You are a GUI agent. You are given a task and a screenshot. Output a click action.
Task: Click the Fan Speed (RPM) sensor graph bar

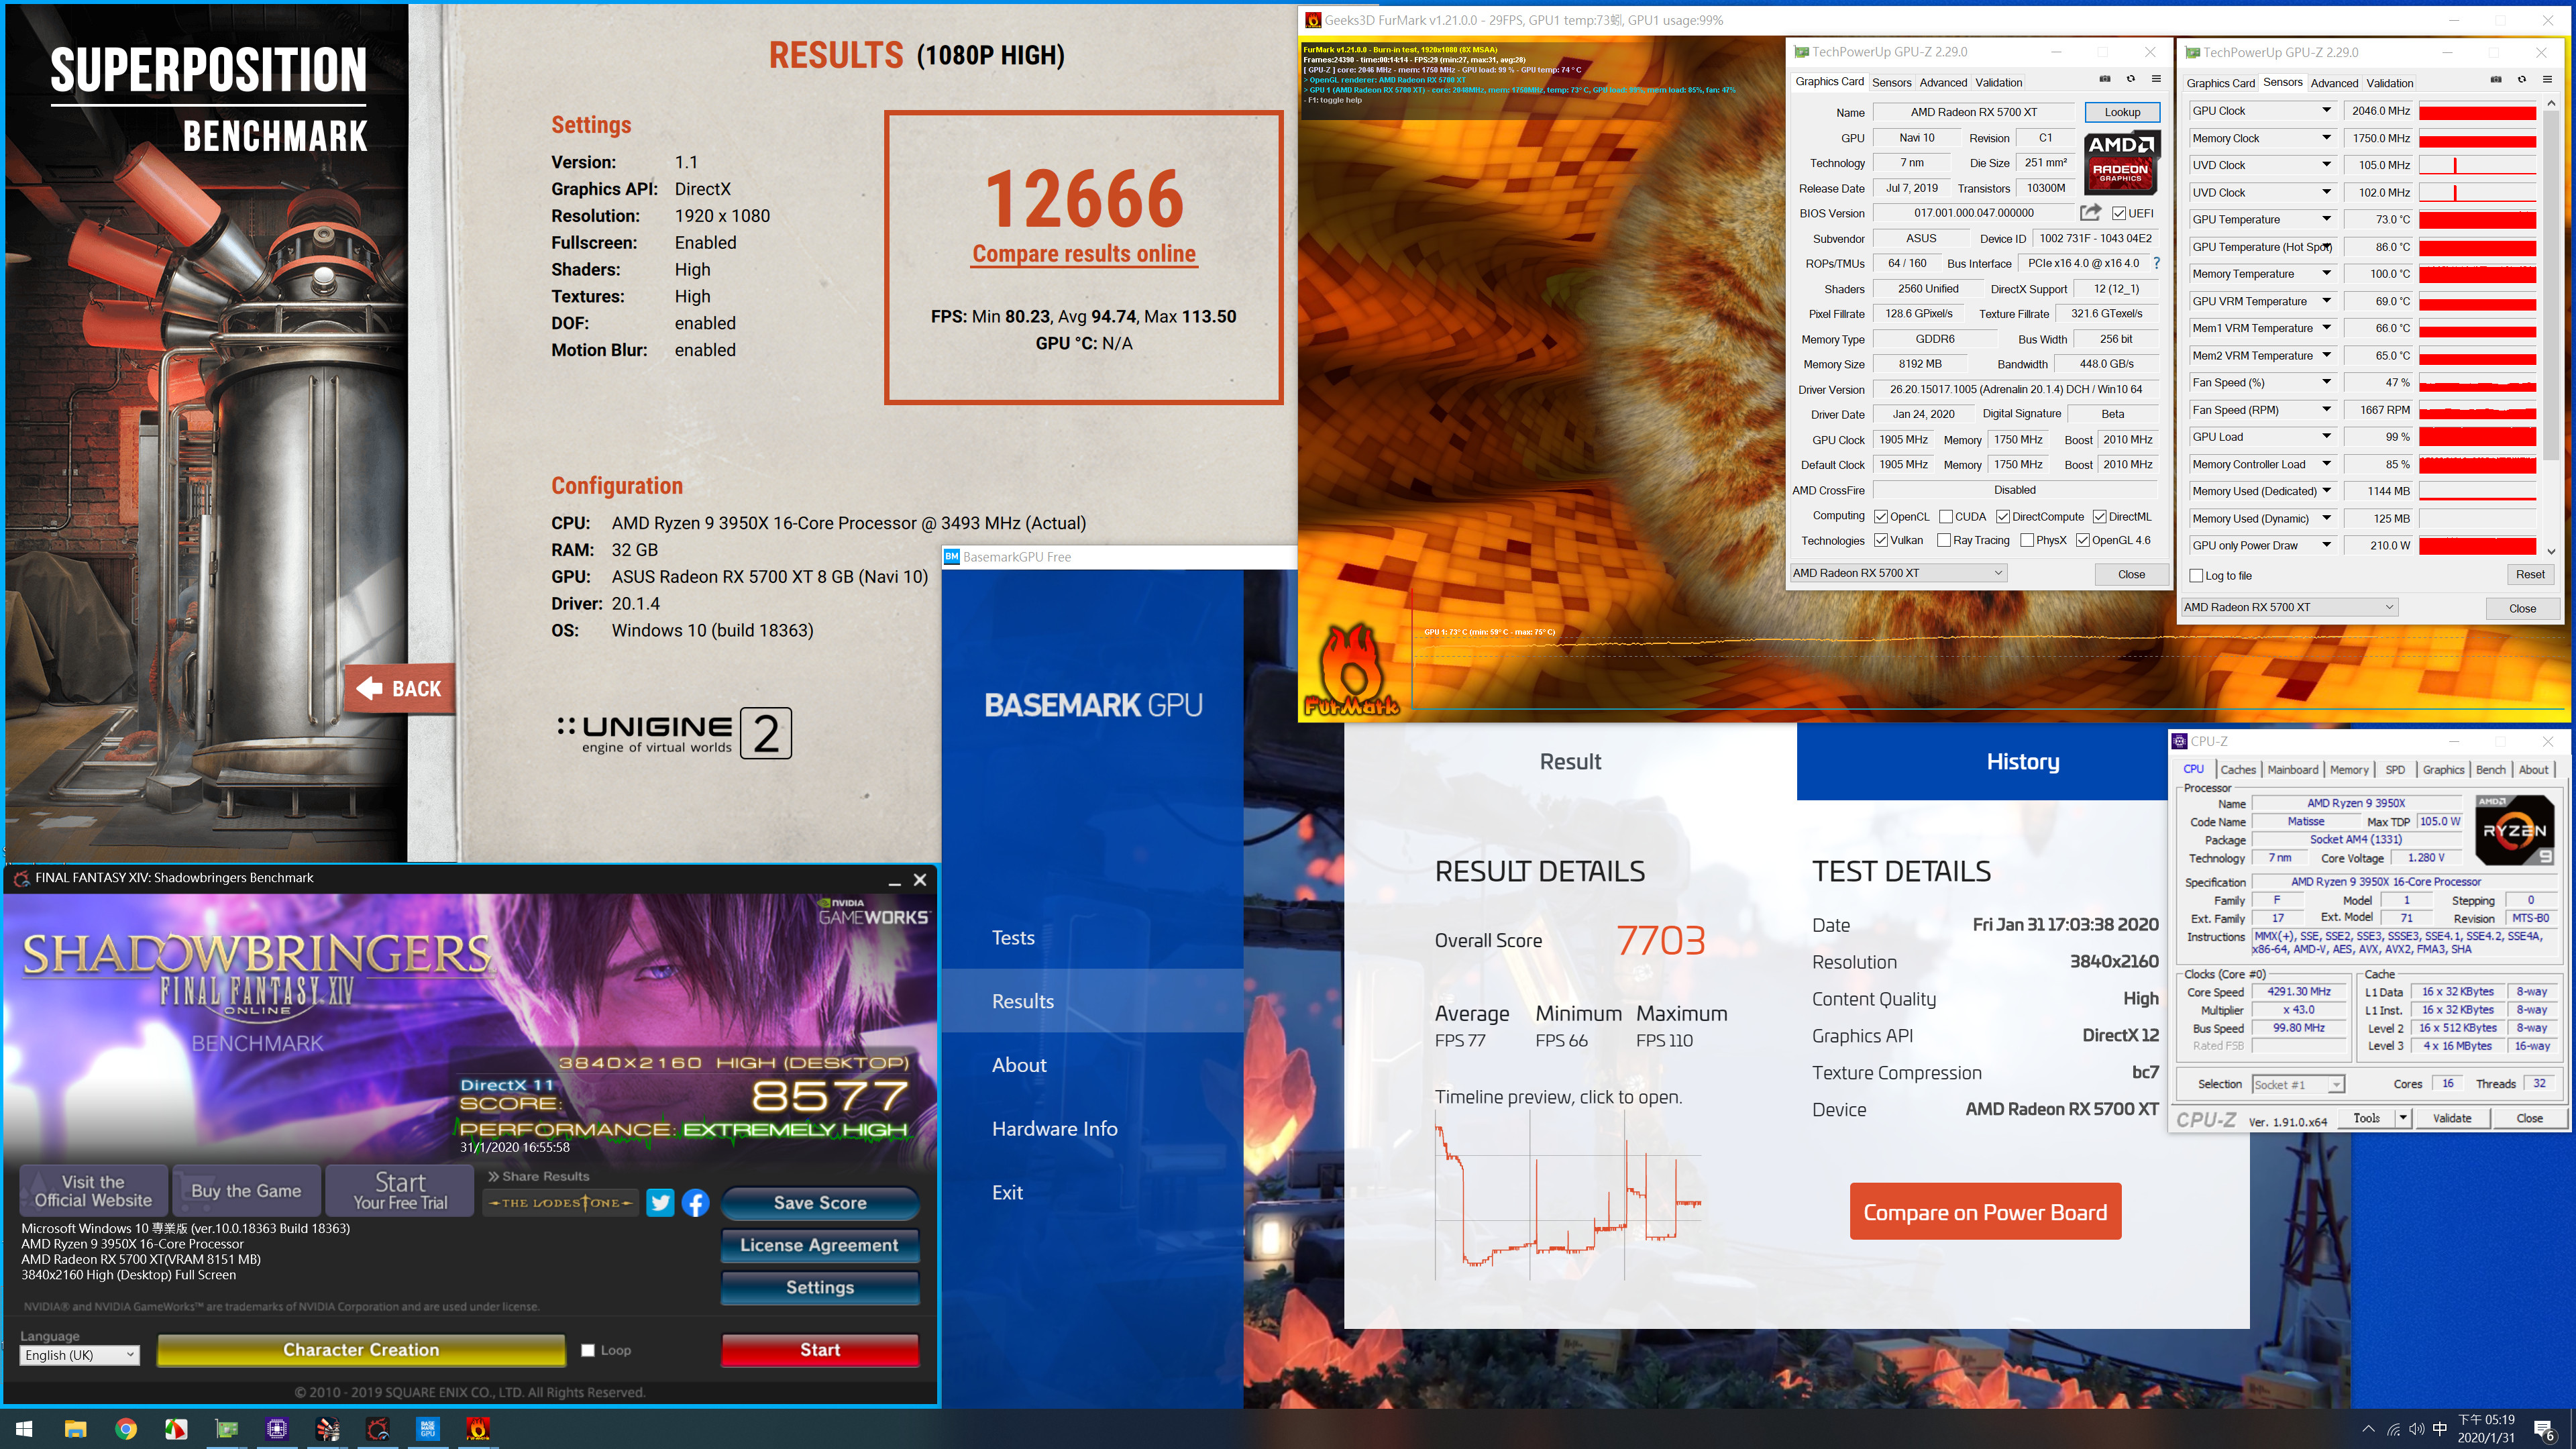[2477, 410]
